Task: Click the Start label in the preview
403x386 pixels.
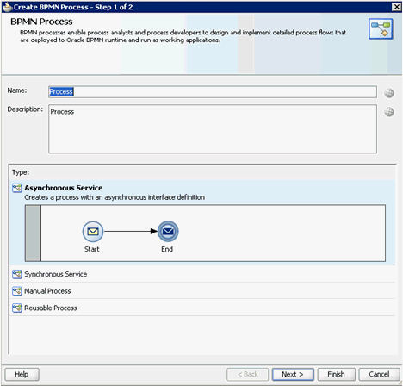Action: click(92, 249)
